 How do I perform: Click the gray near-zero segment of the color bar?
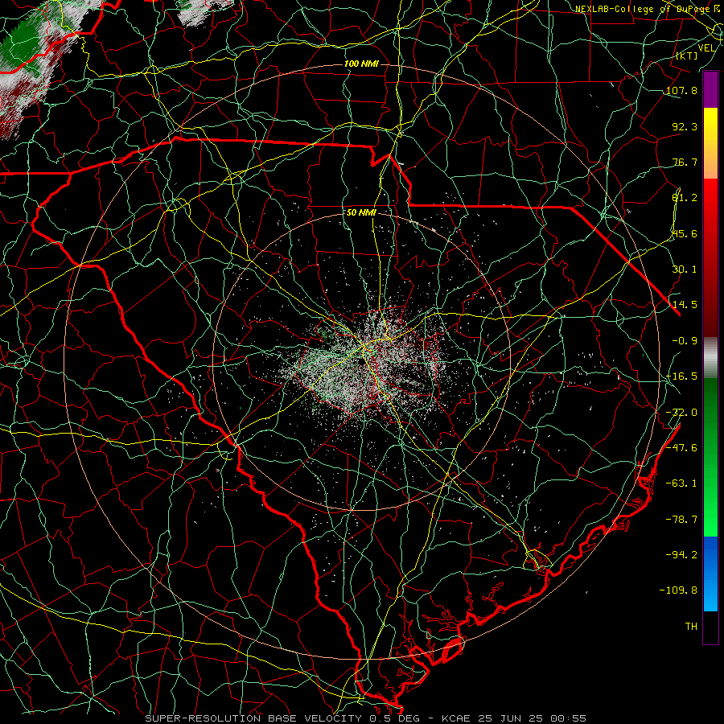click(710, 358)
